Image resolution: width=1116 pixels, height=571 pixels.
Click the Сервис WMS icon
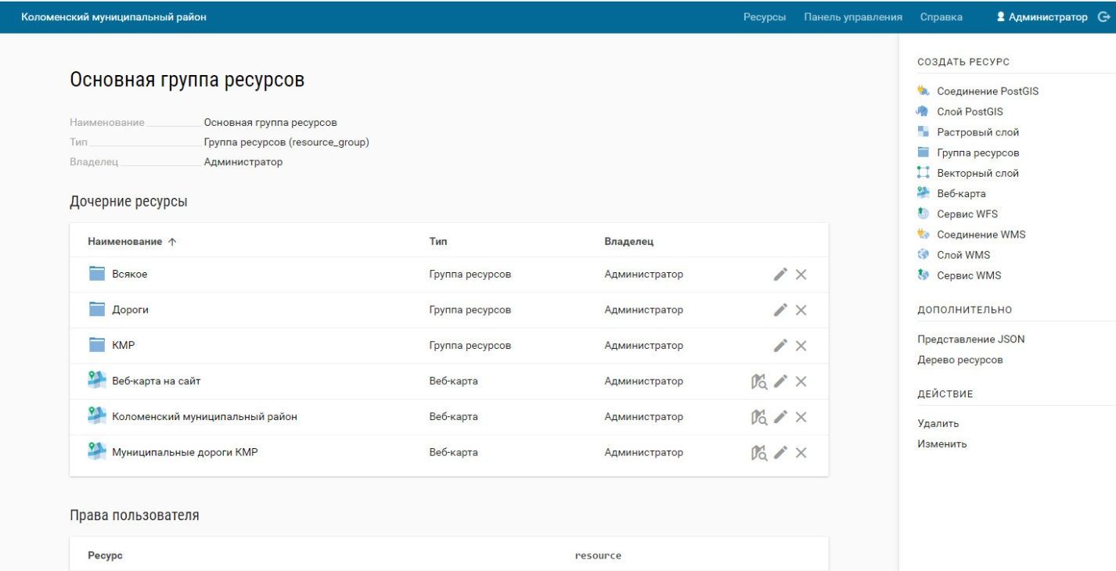click(922, 275)
